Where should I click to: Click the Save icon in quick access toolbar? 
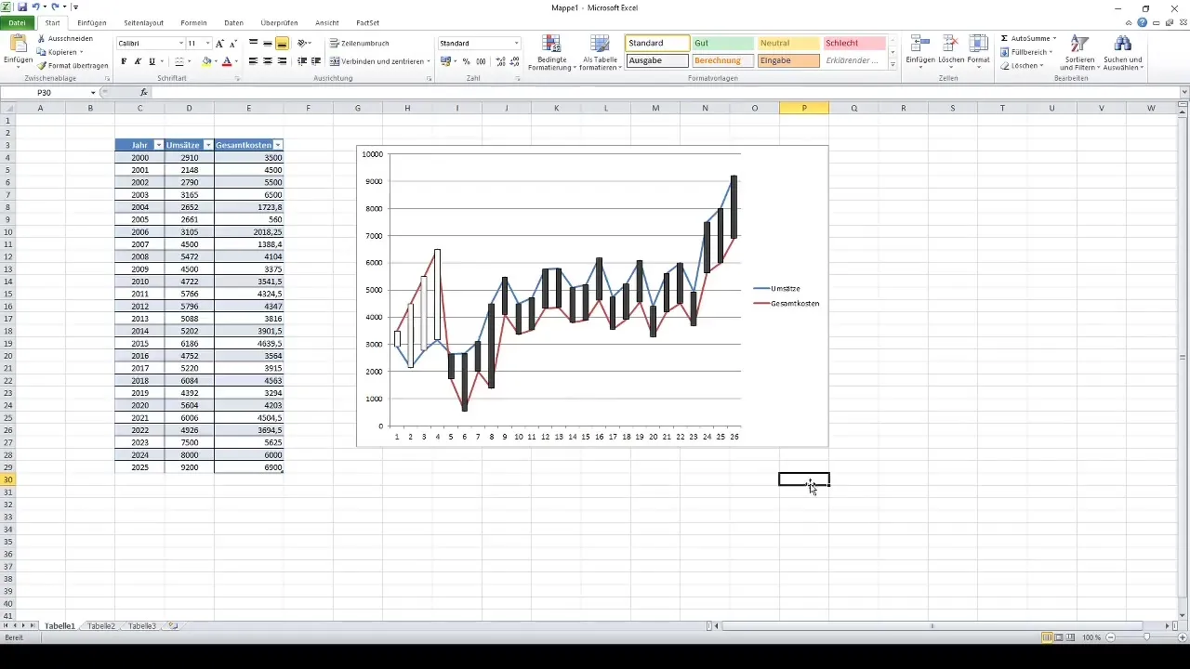[x=21, y=7]
